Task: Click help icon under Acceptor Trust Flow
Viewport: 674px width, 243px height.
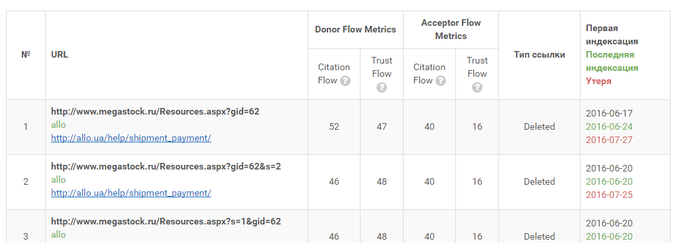Action: [x=477, y=87]
